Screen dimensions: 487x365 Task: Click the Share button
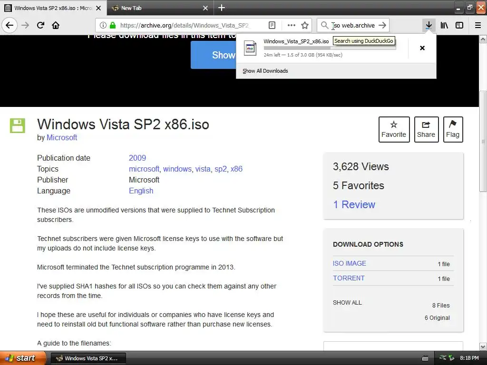pos(426,129)
